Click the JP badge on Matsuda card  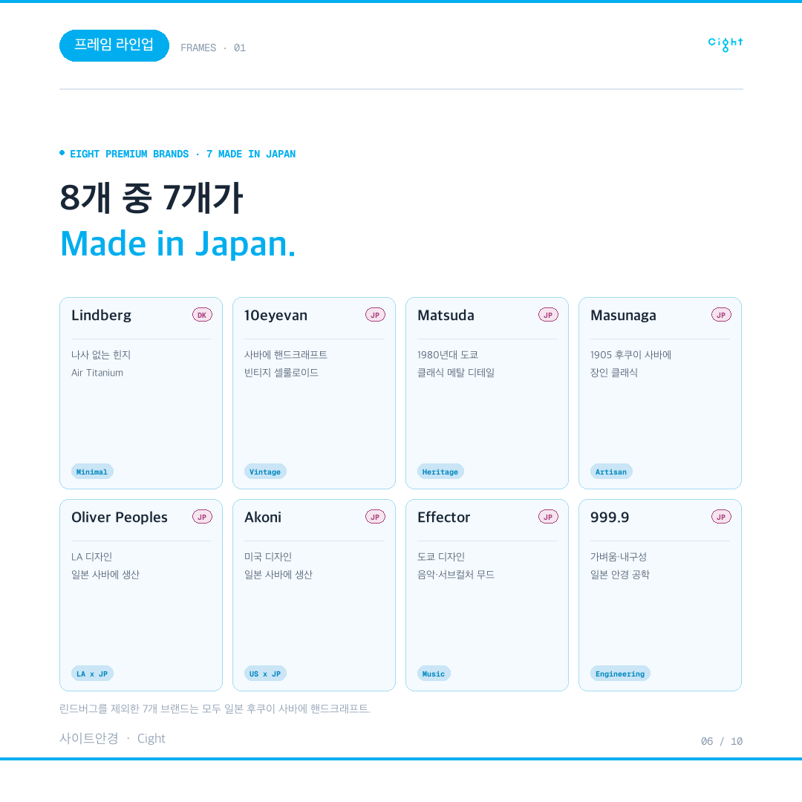tap(548, 315)
